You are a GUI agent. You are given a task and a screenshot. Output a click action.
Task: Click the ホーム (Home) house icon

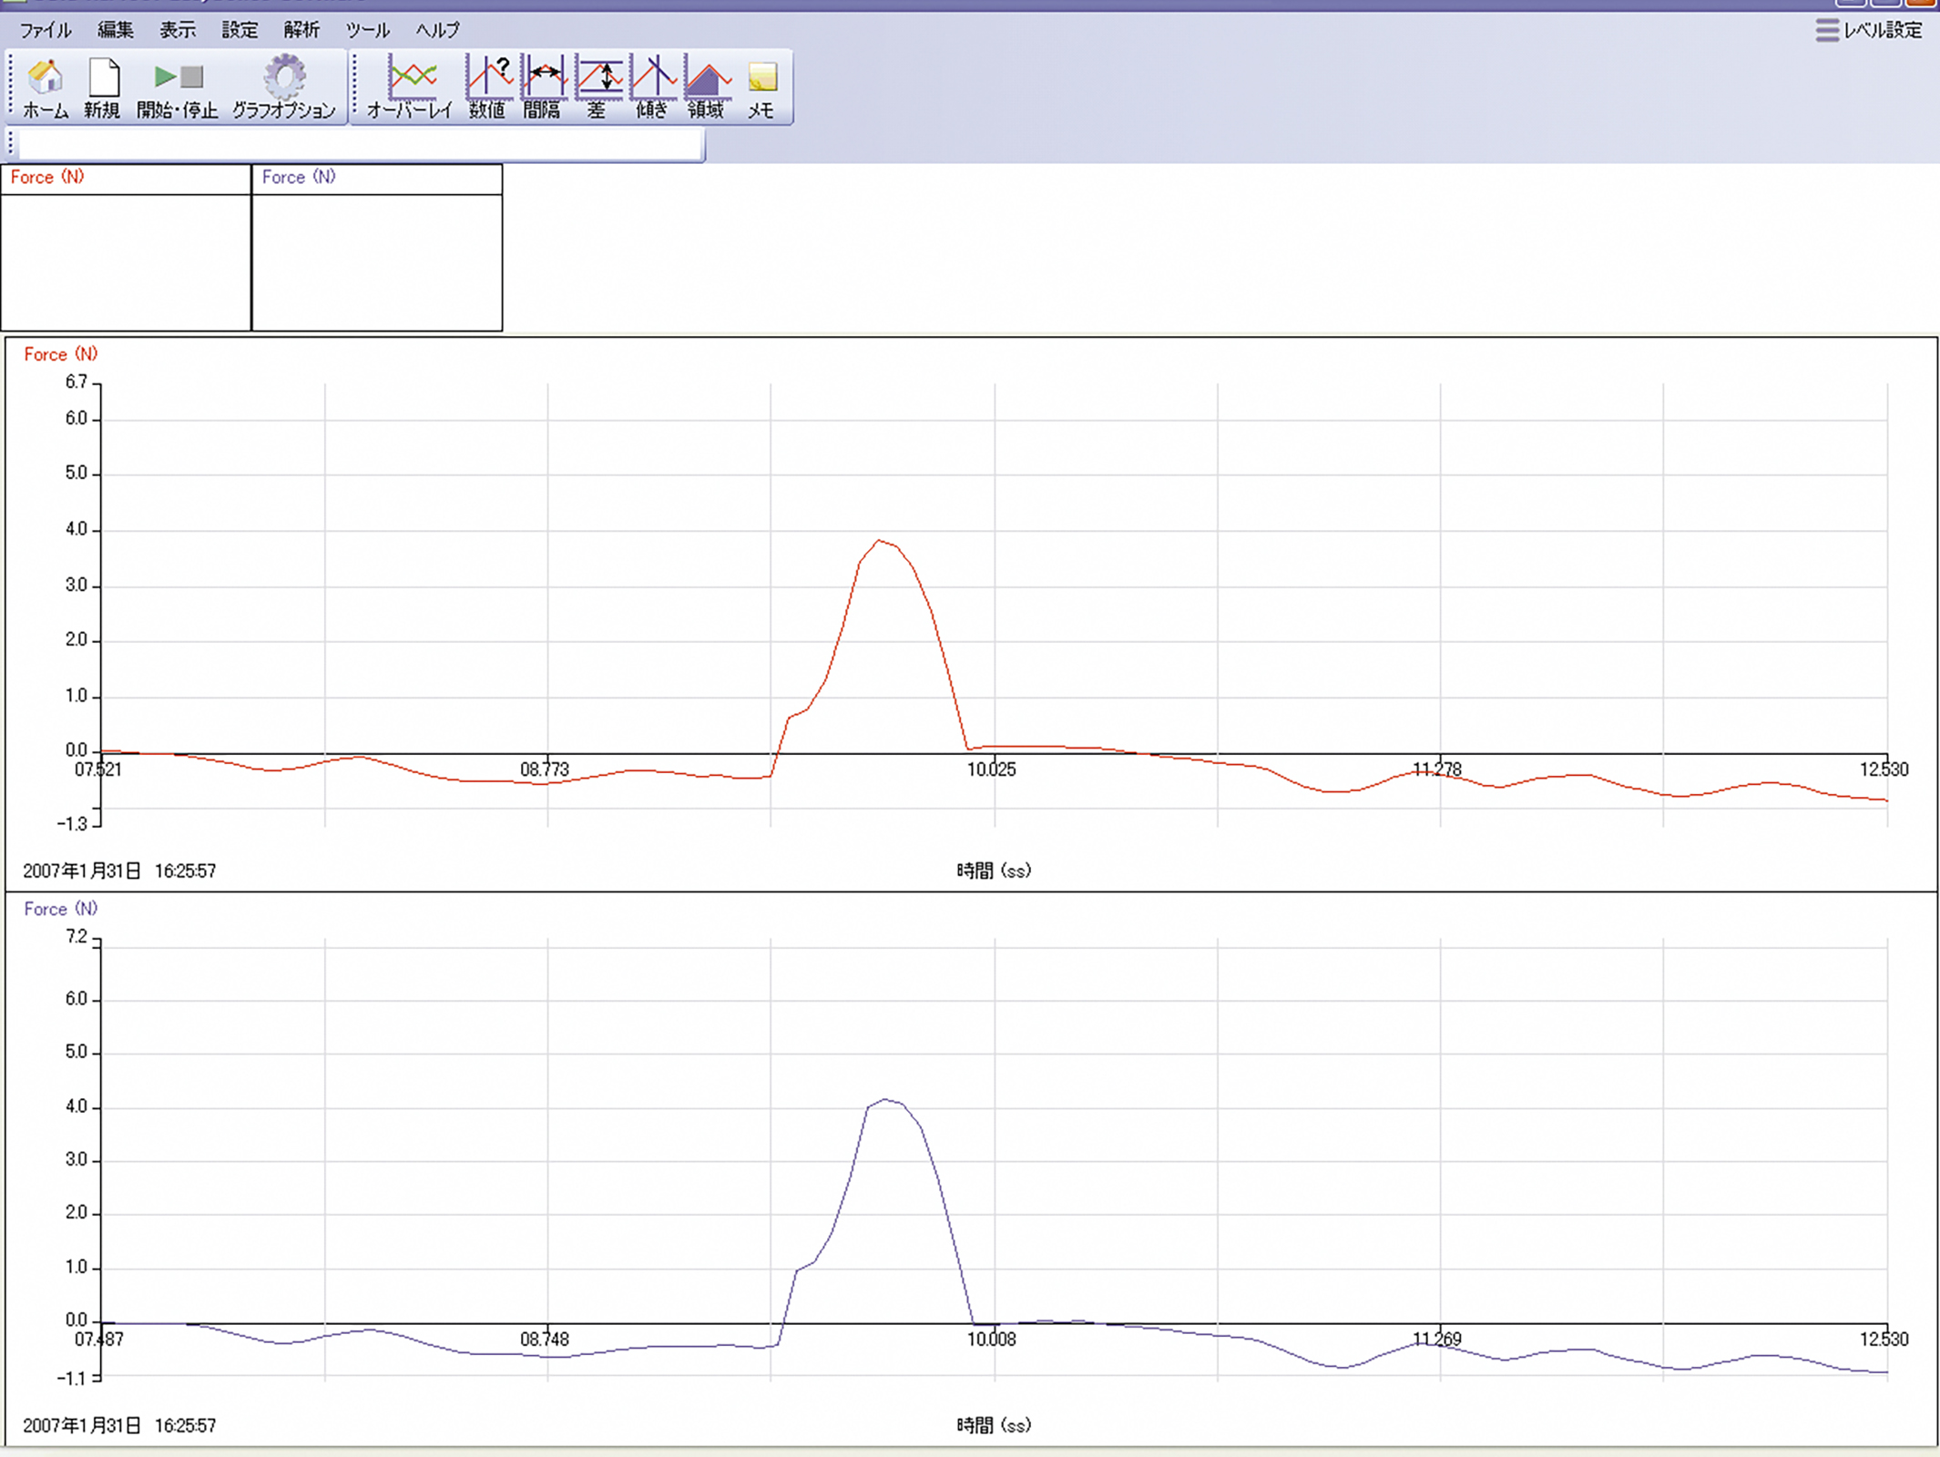(x=46, y=87)
